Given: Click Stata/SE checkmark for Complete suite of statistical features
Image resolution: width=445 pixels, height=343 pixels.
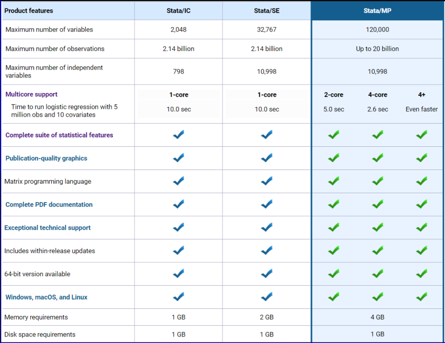Looking at the screenshot, I should [x=267, y=134].
